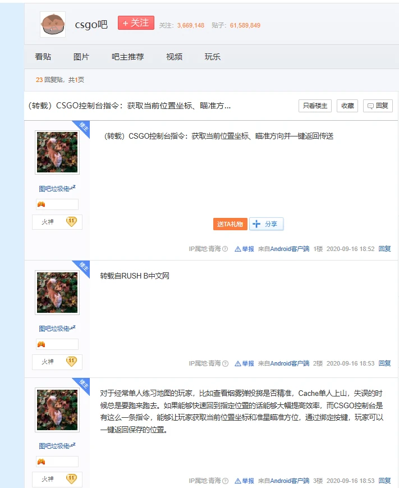Click the 只看楼主 button
The image size is (399, 488).
click(315, 106)
